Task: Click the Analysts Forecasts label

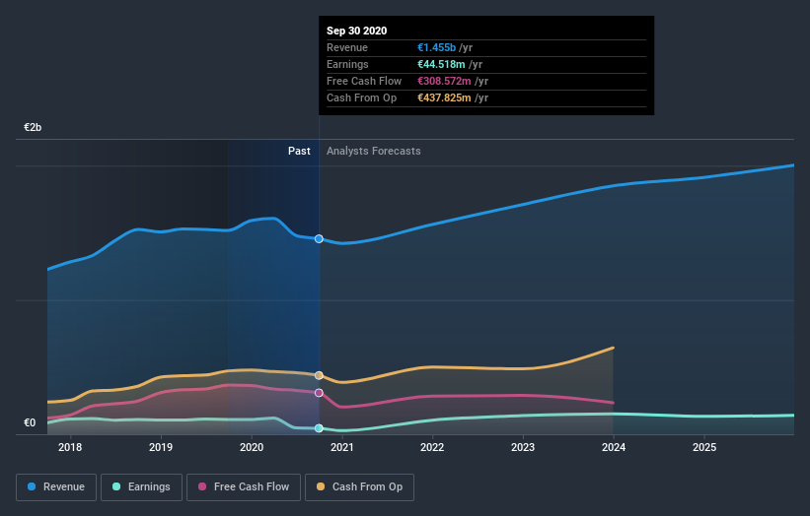Action: pyautogui.click(x=374, y=151)
